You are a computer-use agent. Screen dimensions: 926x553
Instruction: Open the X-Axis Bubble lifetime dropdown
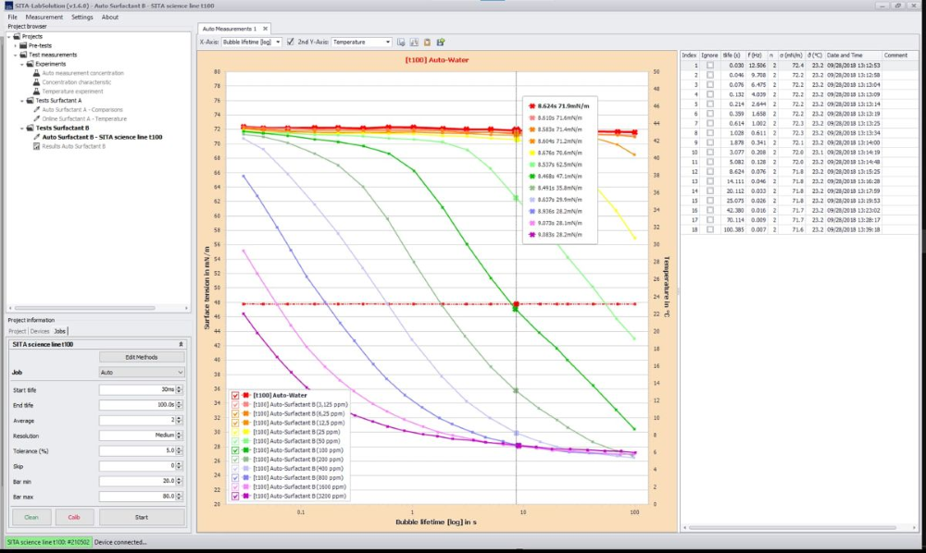tap(278, 42)
